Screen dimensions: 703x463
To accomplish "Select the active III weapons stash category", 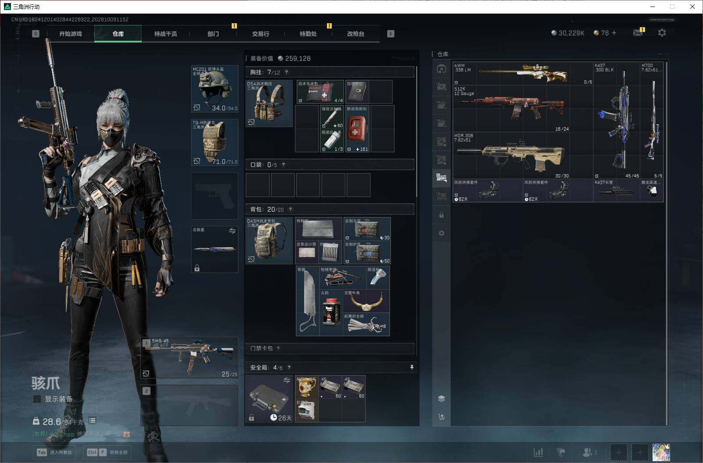I will click(x=441, y=178).
